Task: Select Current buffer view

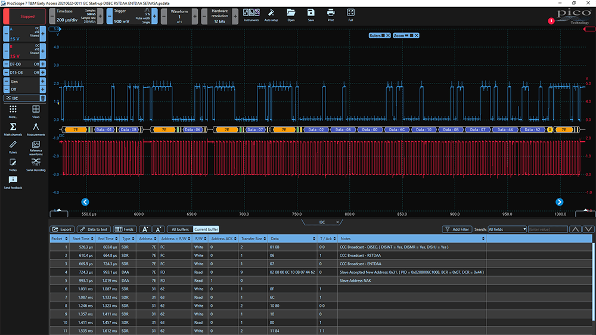Action: coord(206,229)
